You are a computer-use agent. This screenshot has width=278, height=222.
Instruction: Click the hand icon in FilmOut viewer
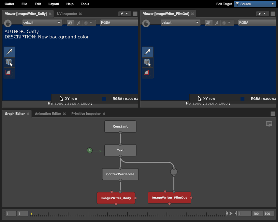point(146,23)
